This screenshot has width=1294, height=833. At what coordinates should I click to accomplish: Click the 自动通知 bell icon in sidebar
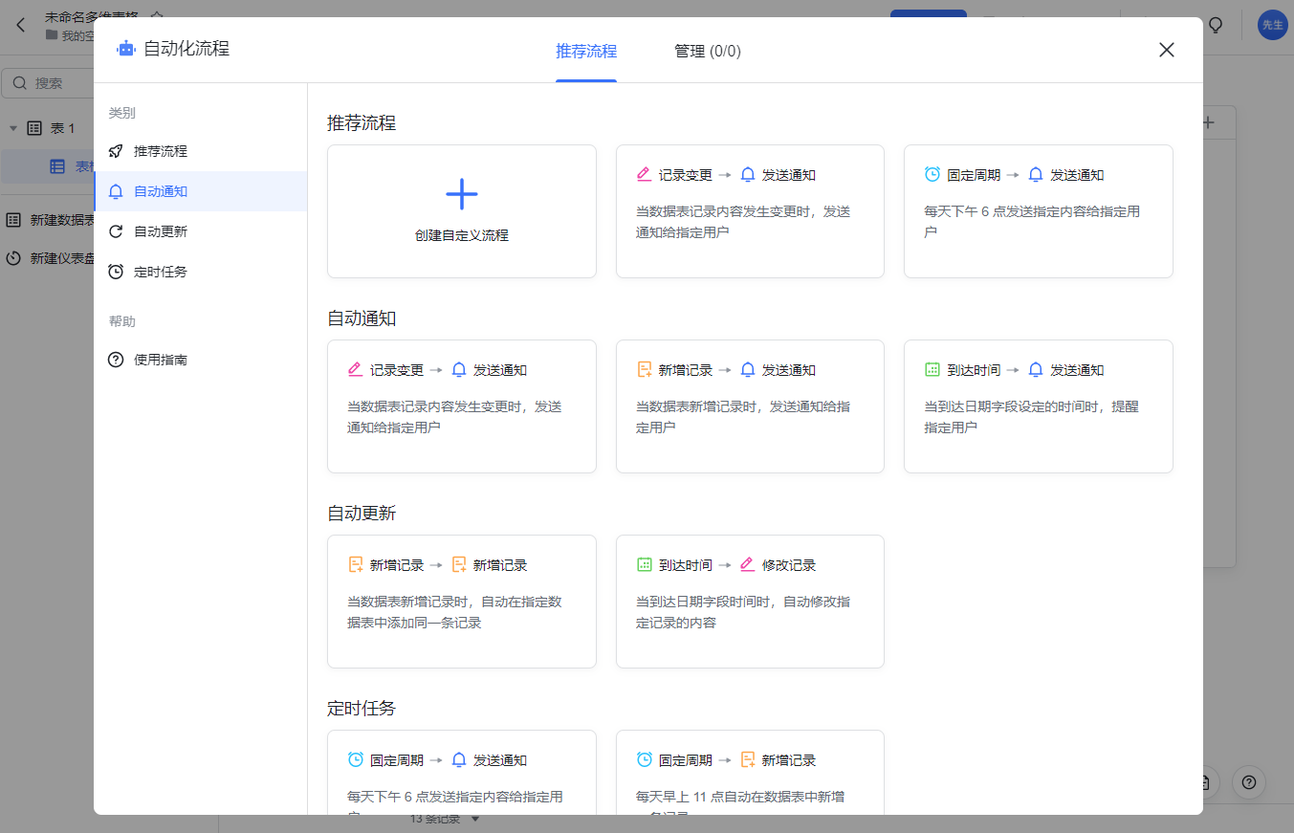point(116,191)
